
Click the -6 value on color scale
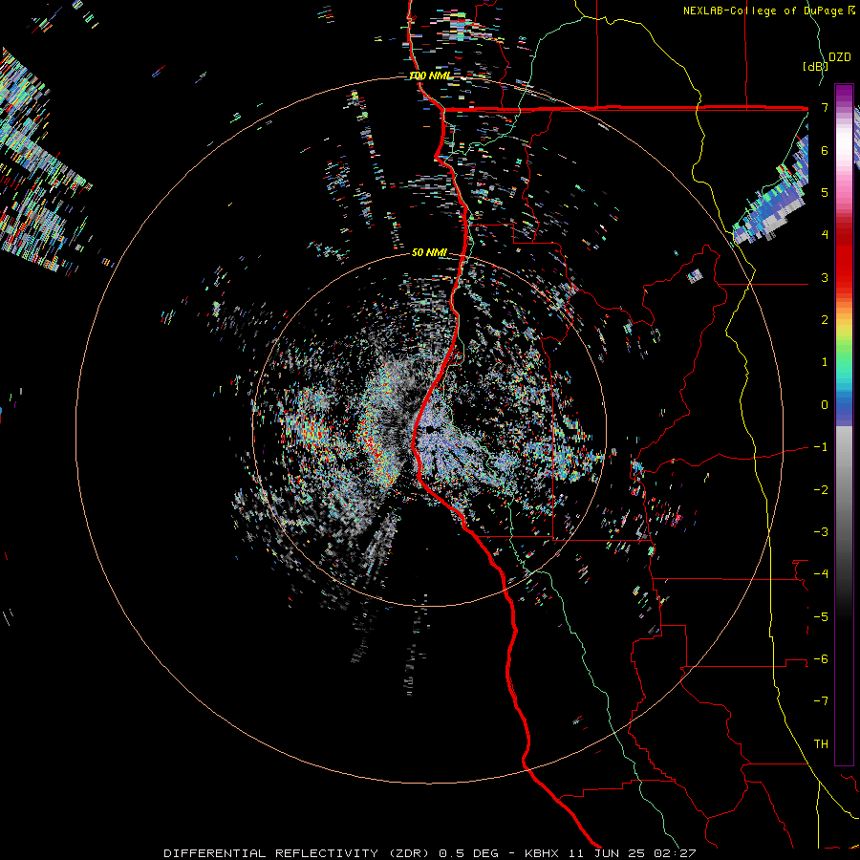(x=821, y=659)
